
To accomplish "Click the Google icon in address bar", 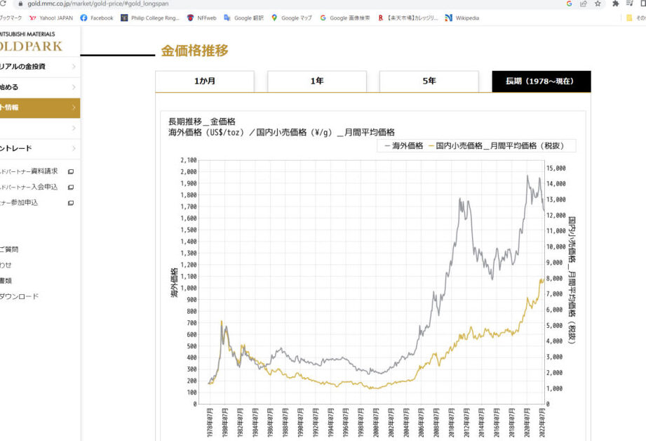I will [x=570, y=4].
